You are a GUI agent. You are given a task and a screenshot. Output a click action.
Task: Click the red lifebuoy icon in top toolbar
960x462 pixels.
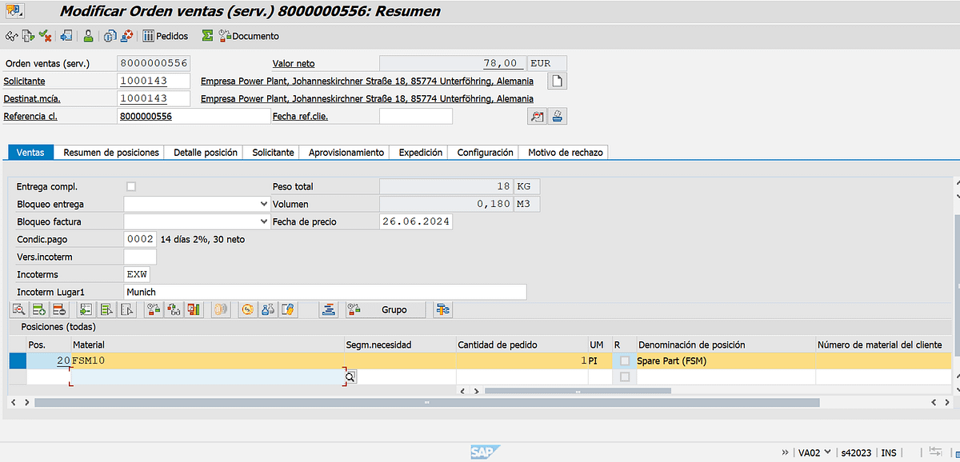(126, 36)
